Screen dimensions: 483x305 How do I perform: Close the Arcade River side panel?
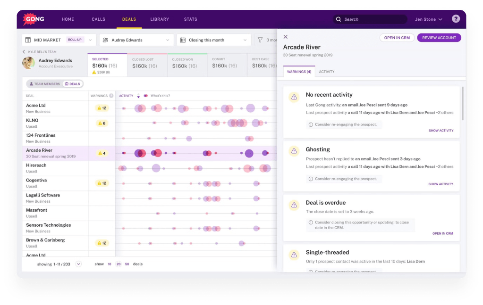pos(285,37)
